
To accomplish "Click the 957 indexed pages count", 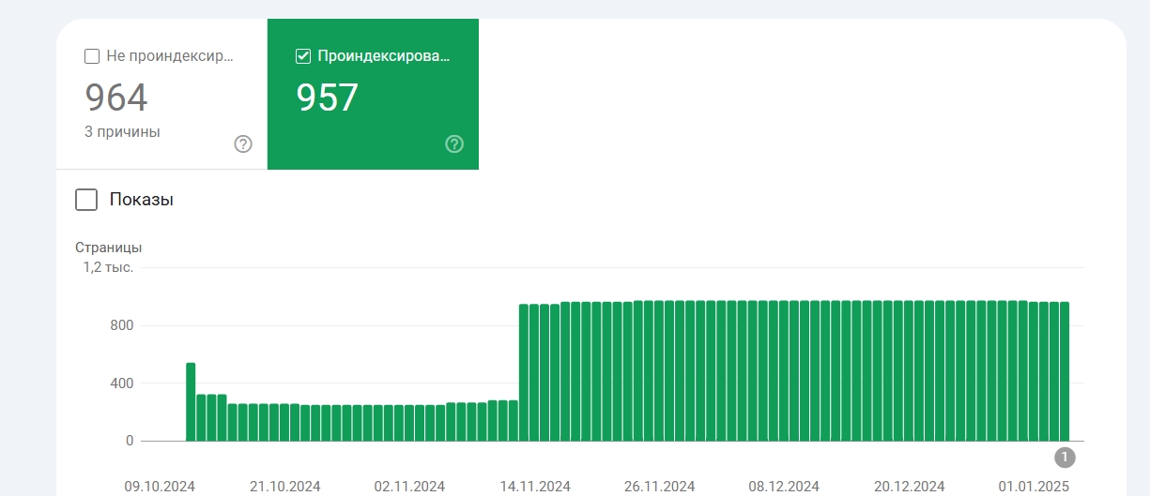I will tap(328, 98).
